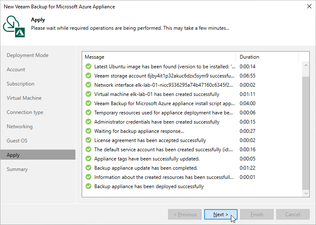Click the Previous button
This screenshot has width=316, height=225.
pyautogui.click(x=185, y=215)
